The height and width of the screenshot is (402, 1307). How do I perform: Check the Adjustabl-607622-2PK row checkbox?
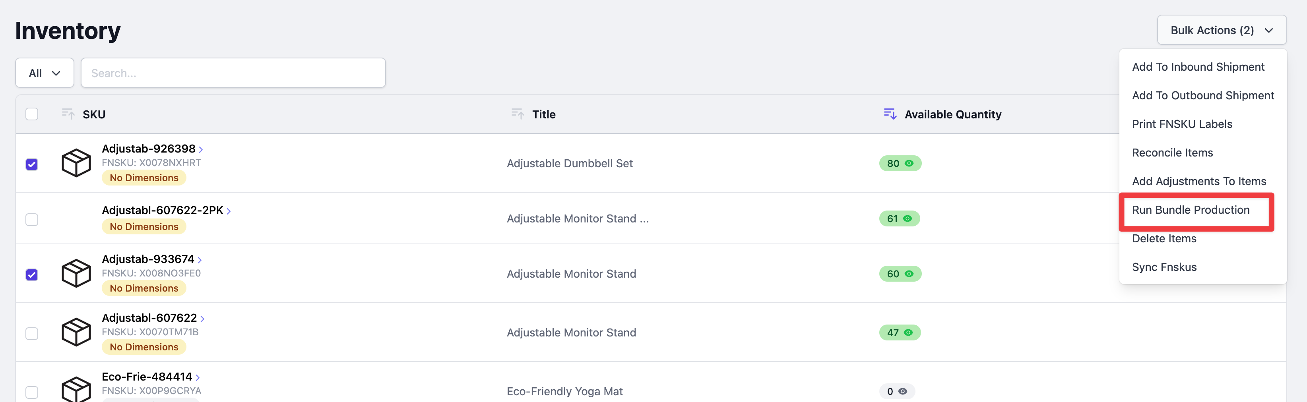pyautogui.click(x=32, y=220)
